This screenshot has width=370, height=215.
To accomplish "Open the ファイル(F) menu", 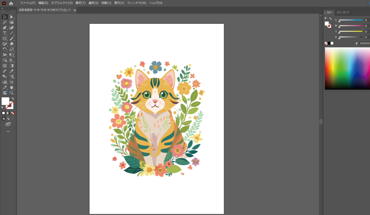I will click(27, 3).
